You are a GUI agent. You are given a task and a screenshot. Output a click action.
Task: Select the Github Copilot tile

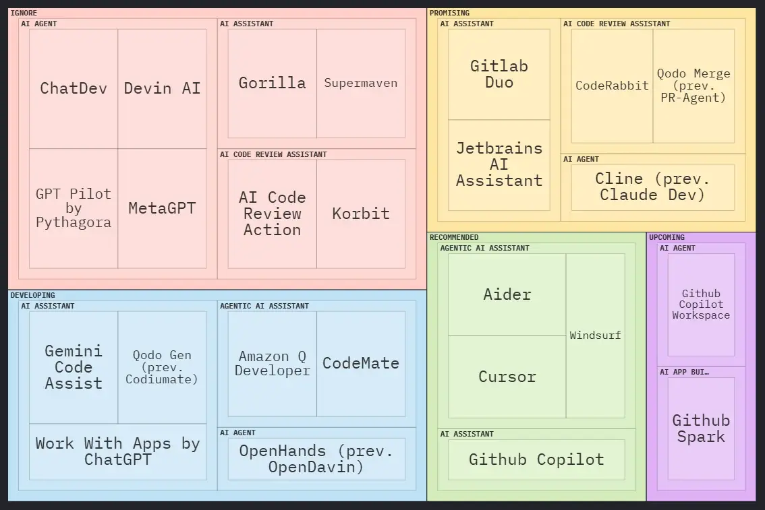[x=536, y=459]
